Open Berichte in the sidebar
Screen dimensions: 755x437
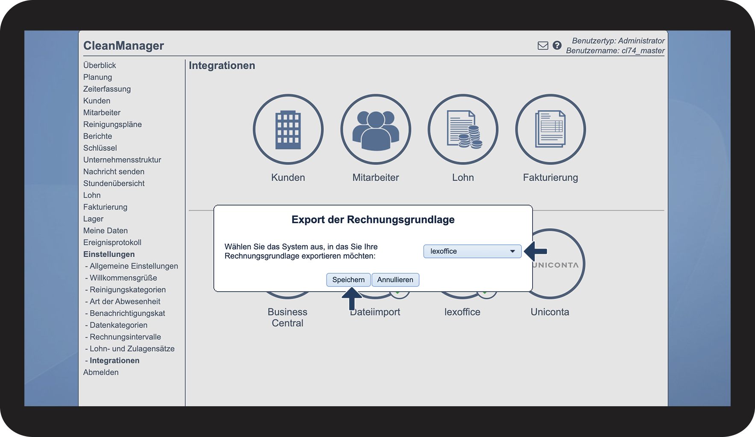click(x=97, y=136)
